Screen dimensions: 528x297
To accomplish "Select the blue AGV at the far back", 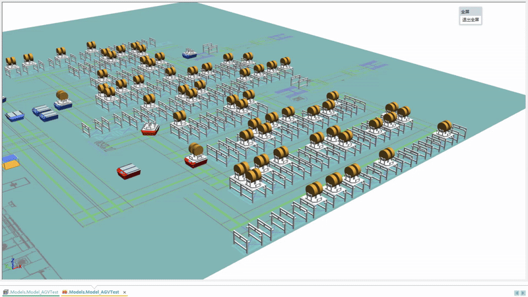I will point(190,53).
